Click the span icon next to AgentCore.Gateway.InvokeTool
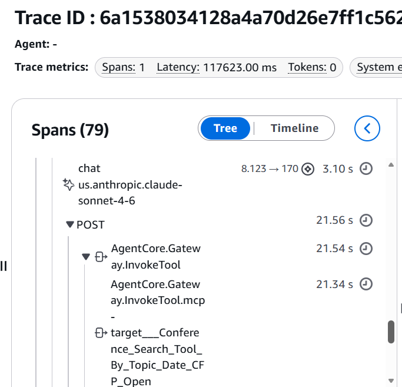 [101, 257]
